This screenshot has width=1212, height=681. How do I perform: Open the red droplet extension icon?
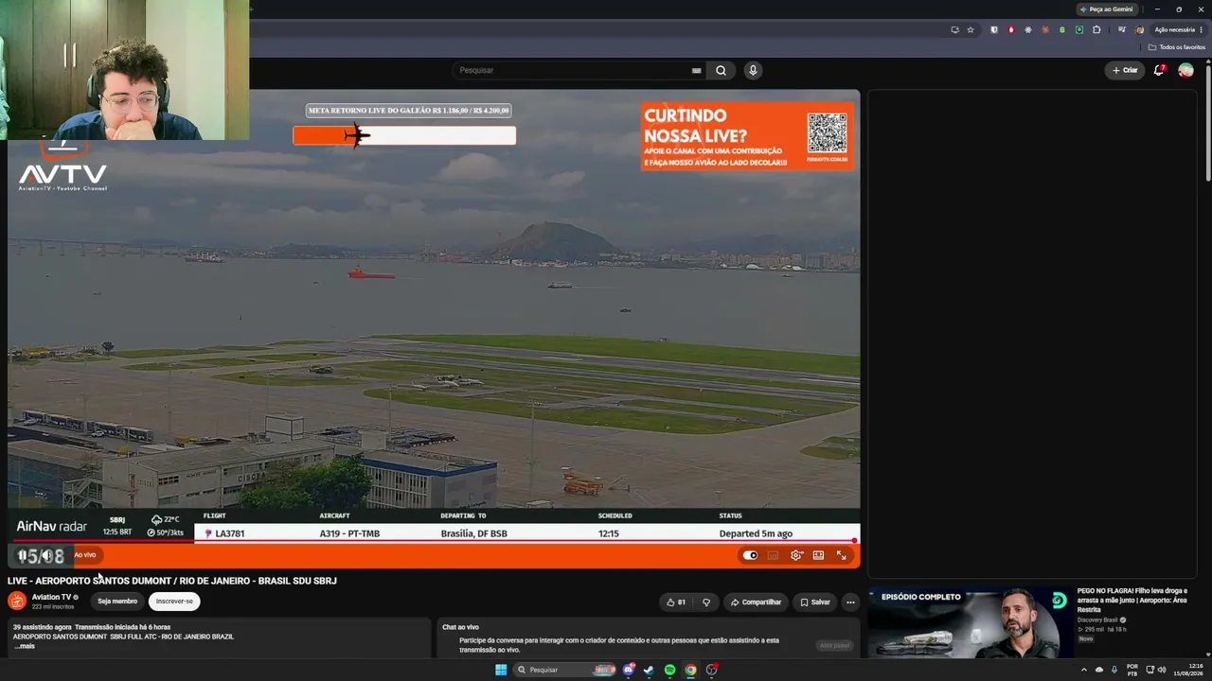click(1011, 29)
